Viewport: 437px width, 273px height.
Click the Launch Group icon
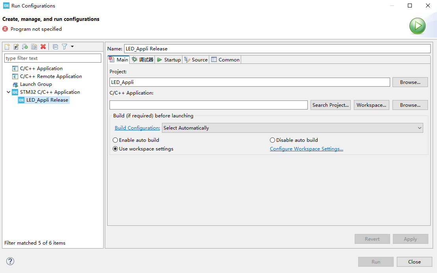(15, 84)
